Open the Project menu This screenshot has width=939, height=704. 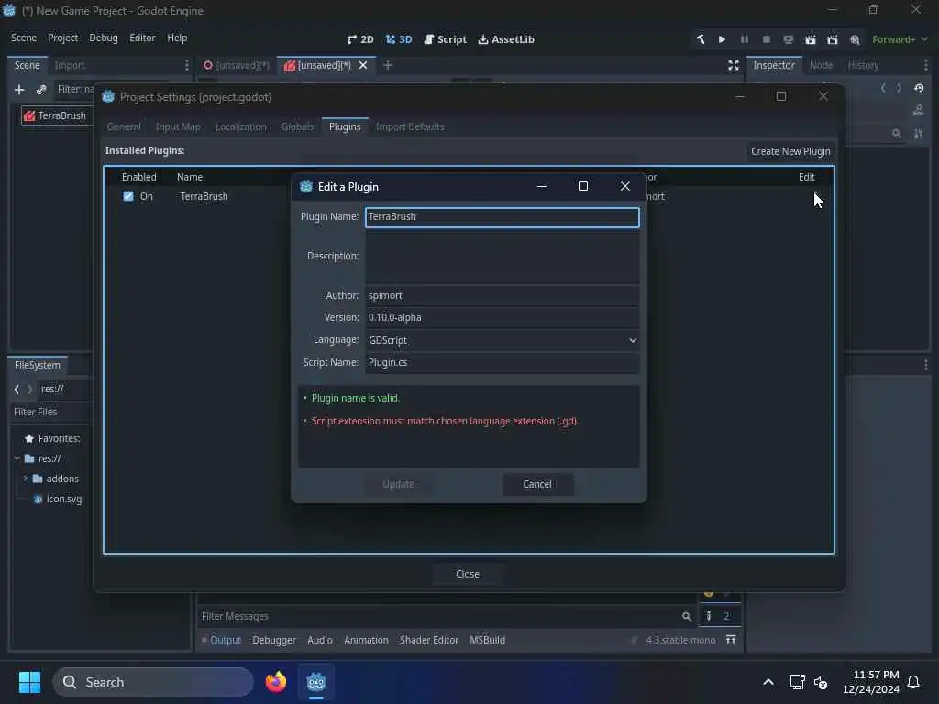pyautogui.click(x=63, y=38)
